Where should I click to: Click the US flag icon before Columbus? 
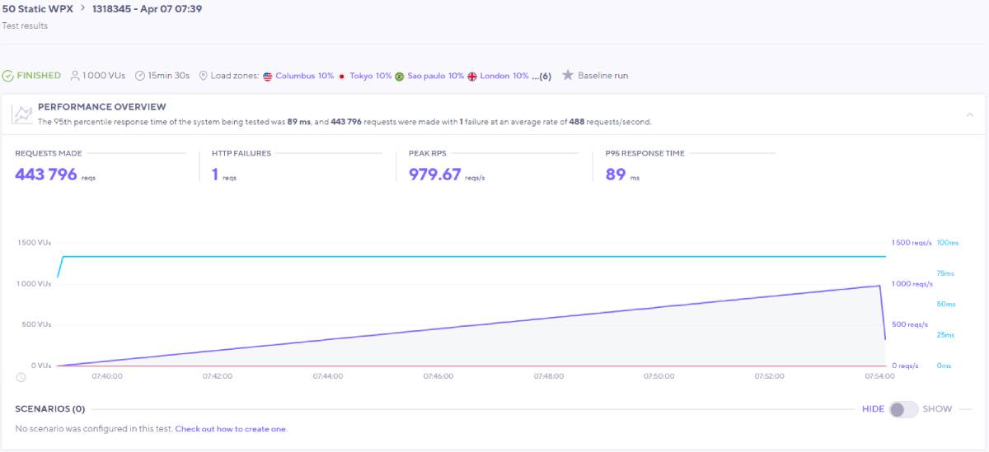(x=267, y=77)
